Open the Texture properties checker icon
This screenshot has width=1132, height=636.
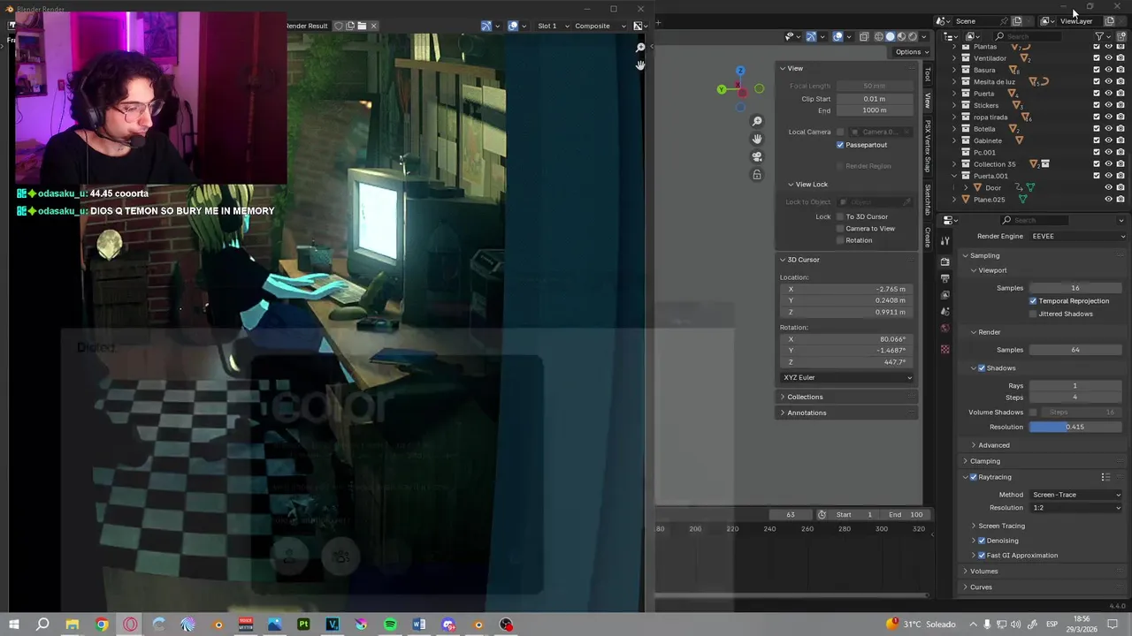coord(945,350)
